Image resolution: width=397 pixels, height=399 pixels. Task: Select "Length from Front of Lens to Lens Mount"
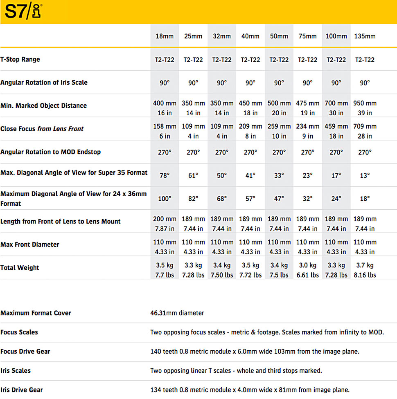click(x=61, y=222)
